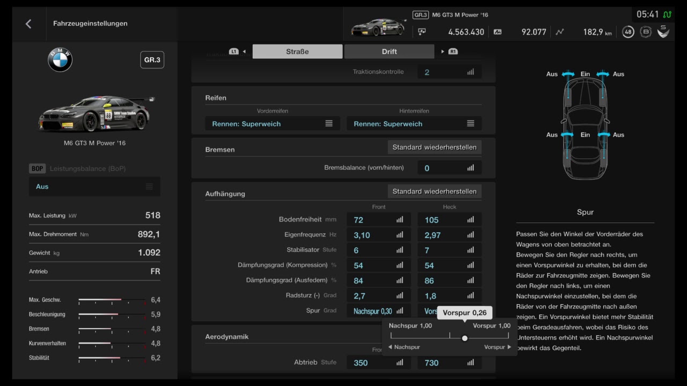Click the Fahrzeugeinstellungen title
This screenshot has height=386, width=687.
click(x=90, y=24)
